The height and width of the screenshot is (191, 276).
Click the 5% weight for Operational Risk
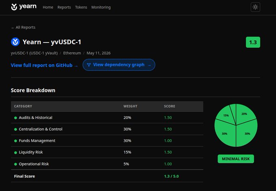(126, 164)
